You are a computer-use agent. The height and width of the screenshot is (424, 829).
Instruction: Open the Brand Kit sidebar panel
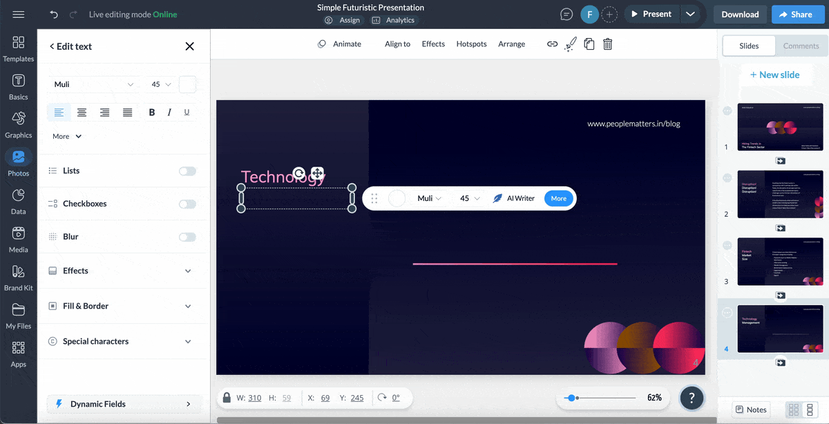[x=19, y=278]
